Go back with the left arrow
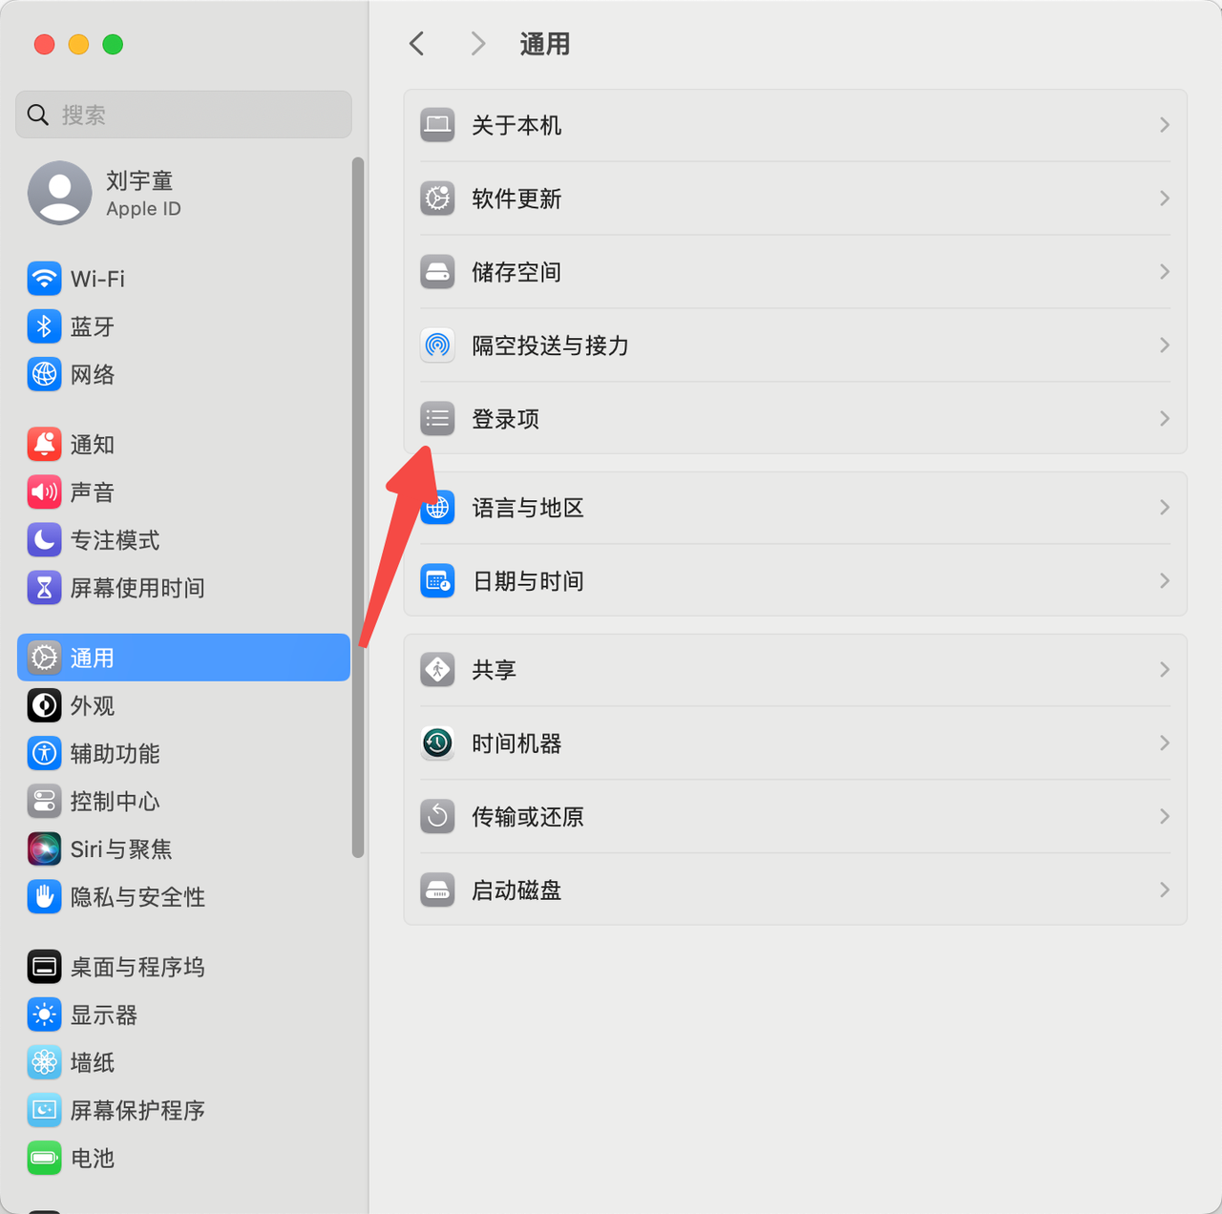Screen dimensions: 1222x1214 coord(416,44)
